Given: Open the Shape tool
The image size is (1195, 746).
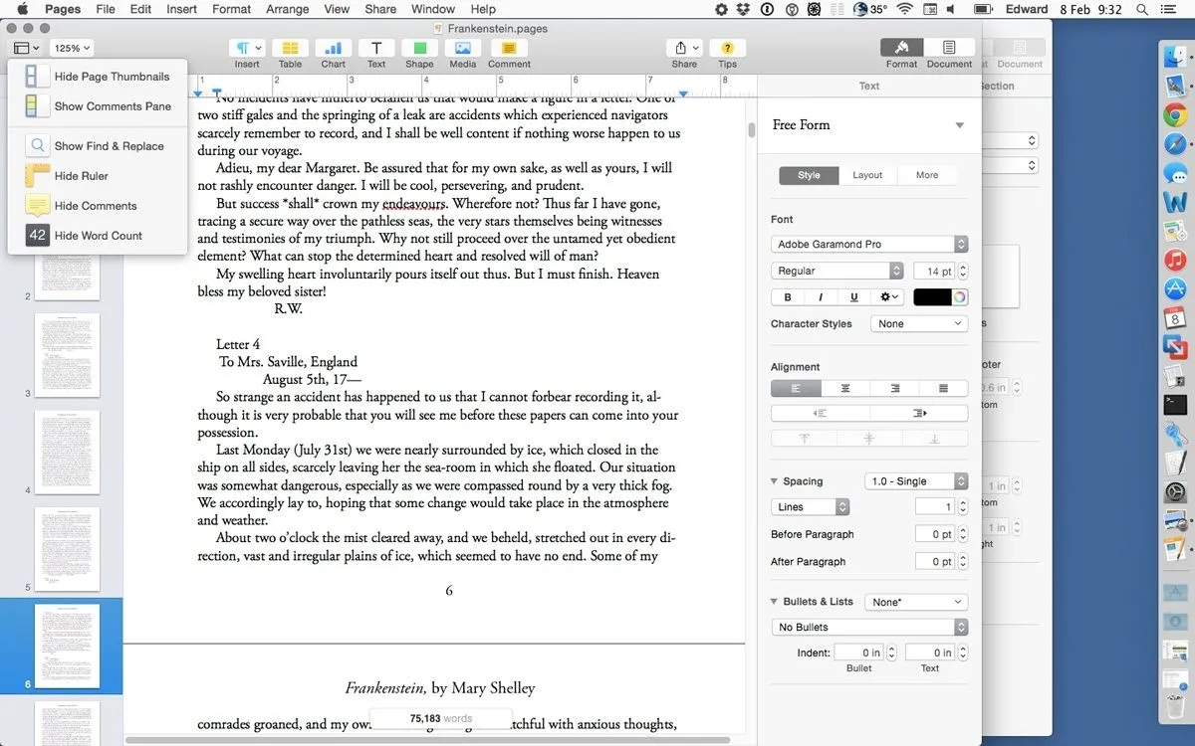Looking at the screenshot, I should [x=419, y=49].
